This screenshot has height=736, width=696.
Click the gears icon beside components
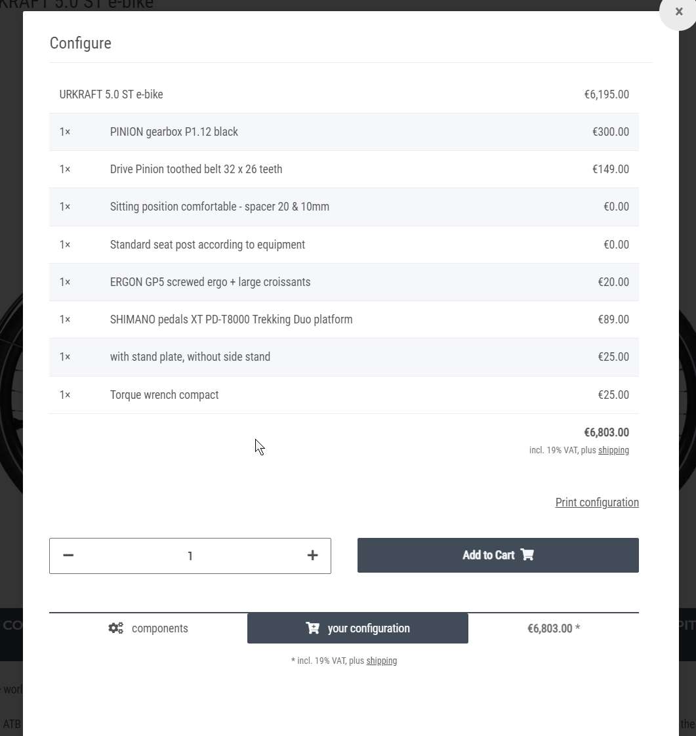tap(116, 628)
